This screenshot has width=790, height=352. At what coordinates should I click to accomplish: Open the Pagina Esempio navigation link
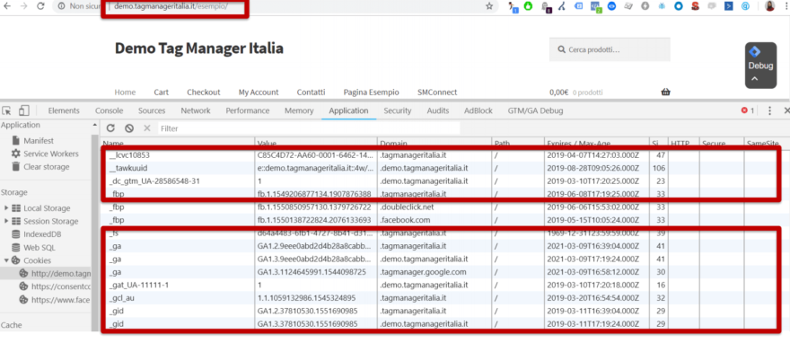(372, 92)
